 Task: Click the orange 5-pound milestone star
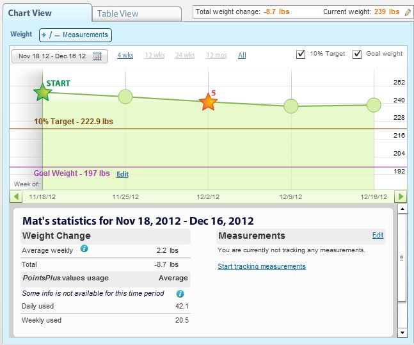point(208,102)
